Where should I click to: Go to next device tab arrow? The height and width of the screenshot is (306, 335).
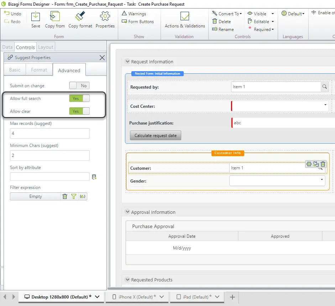pyautogui.click(x=14, y=297)
